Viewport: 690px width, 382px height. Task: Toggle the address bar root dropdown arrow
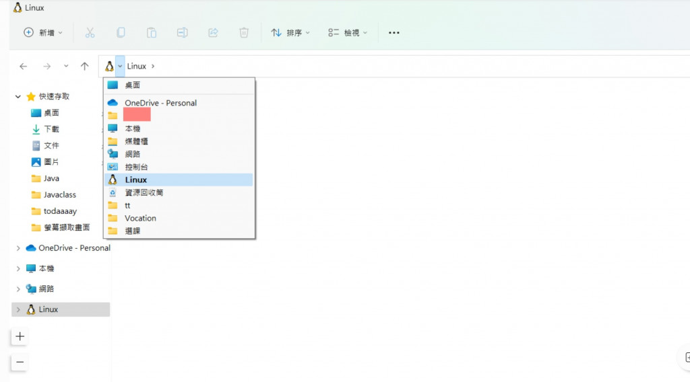point(120,67)
